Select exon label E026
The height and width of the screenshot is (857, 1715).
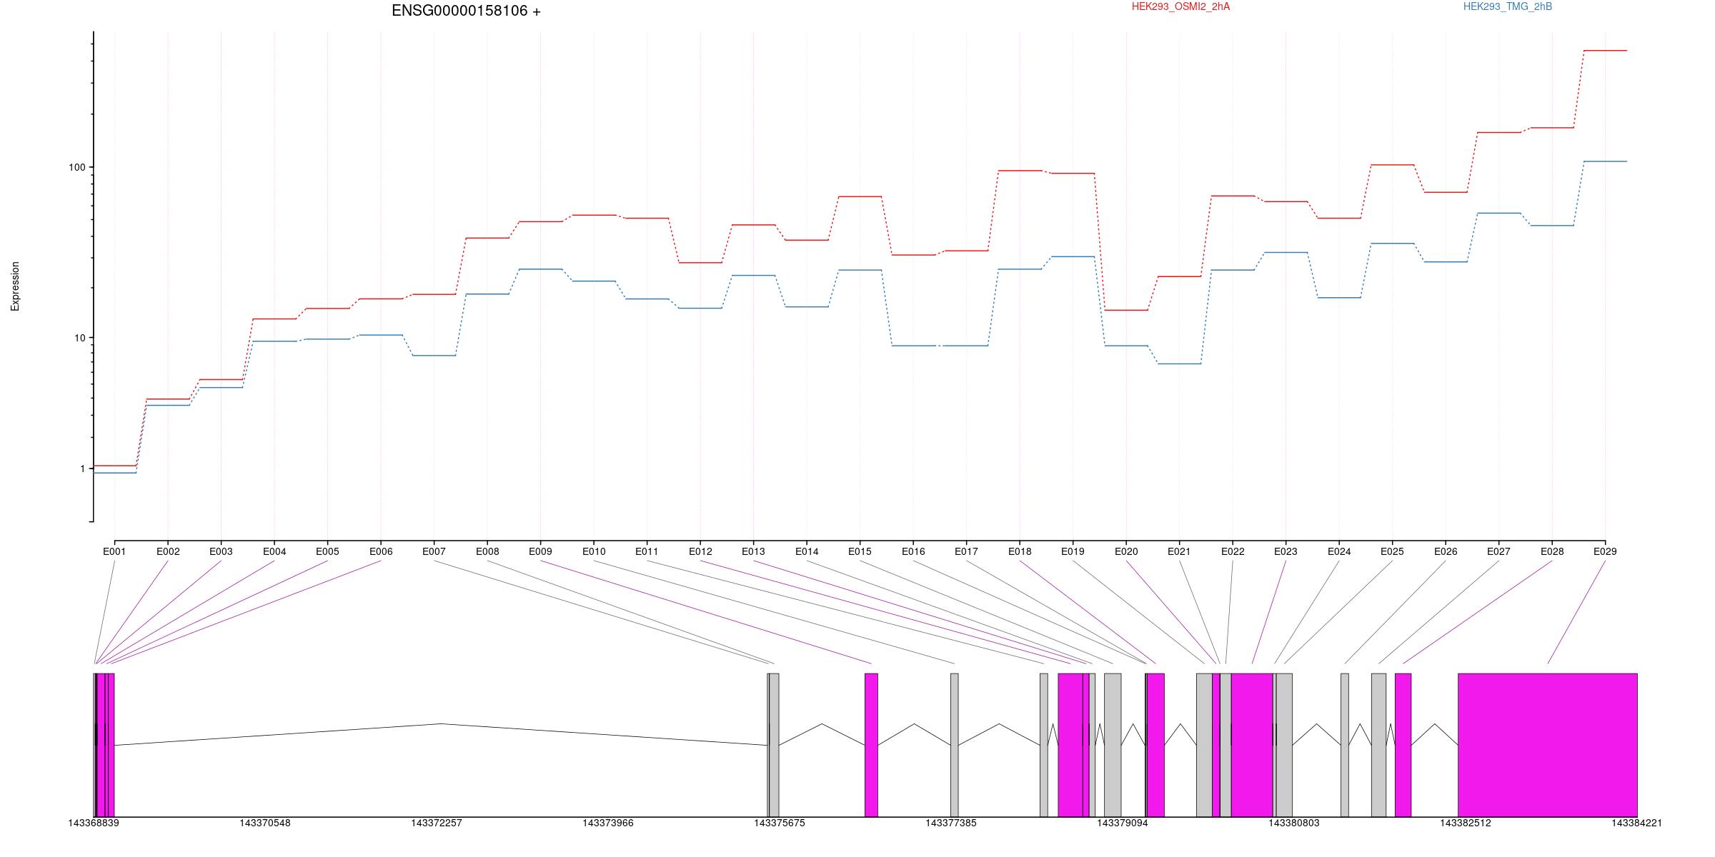pyautogui.click(x=1446, y=551)
